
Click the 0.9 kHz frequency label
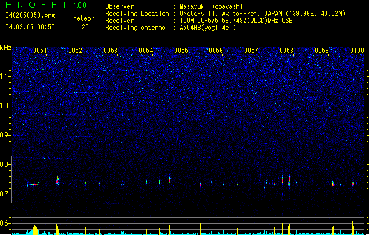click(x=5, y=135)
